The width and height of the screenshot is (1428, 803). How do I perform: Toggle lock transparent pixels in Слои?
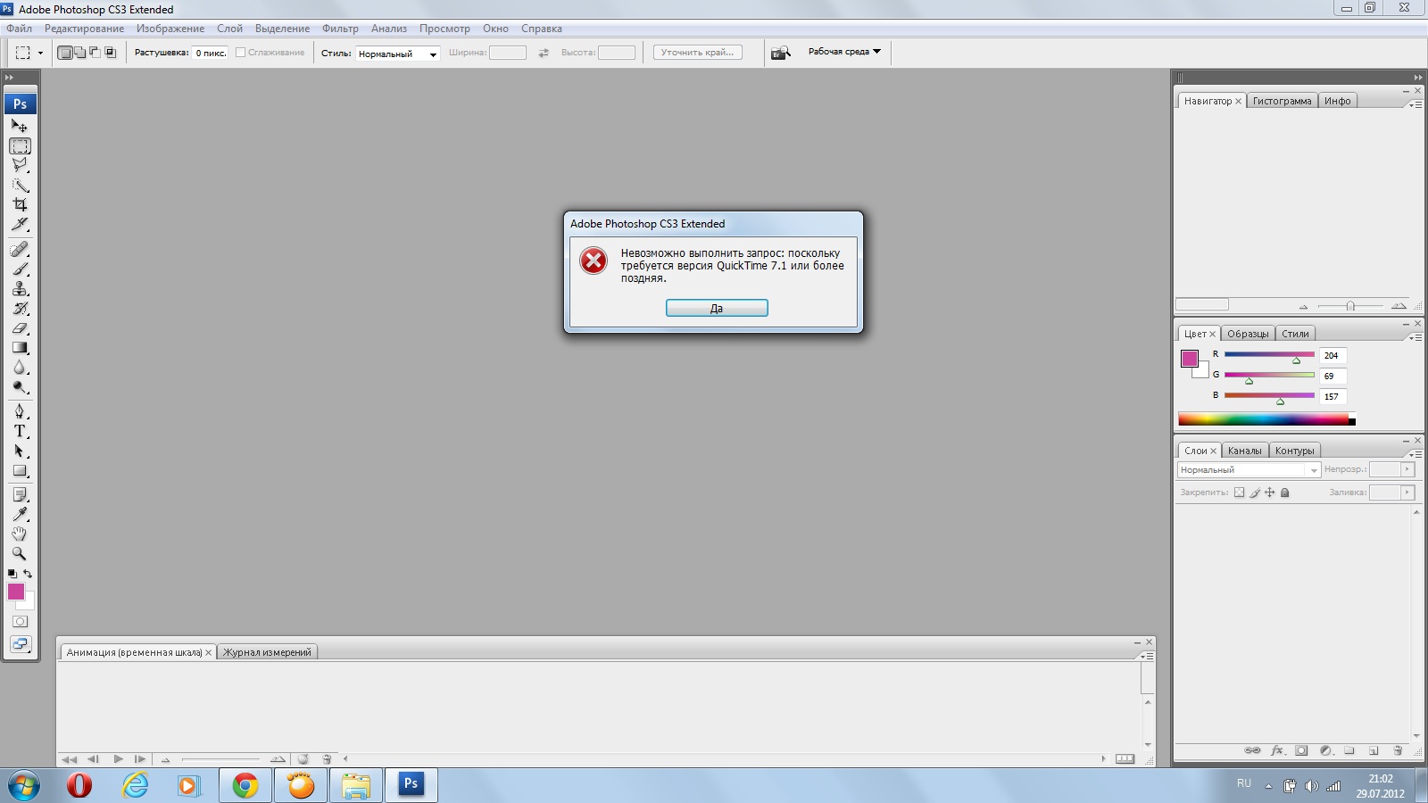[x=1239, y=493]
